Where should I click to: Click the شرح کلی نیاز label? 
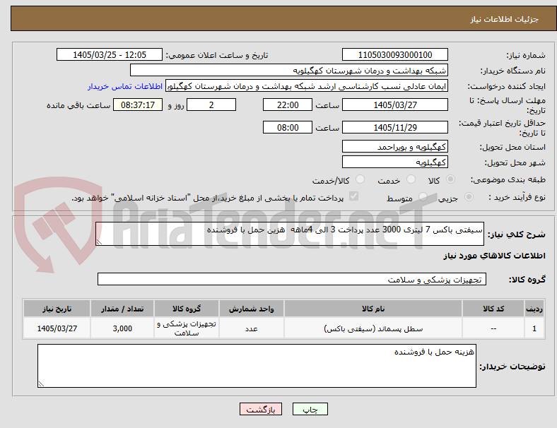pyautogui.click(x=516, y=234)
